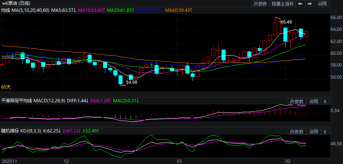
Task: Toggle 隐藏主指标 to hide main indicator
Action: click(283, 4)
